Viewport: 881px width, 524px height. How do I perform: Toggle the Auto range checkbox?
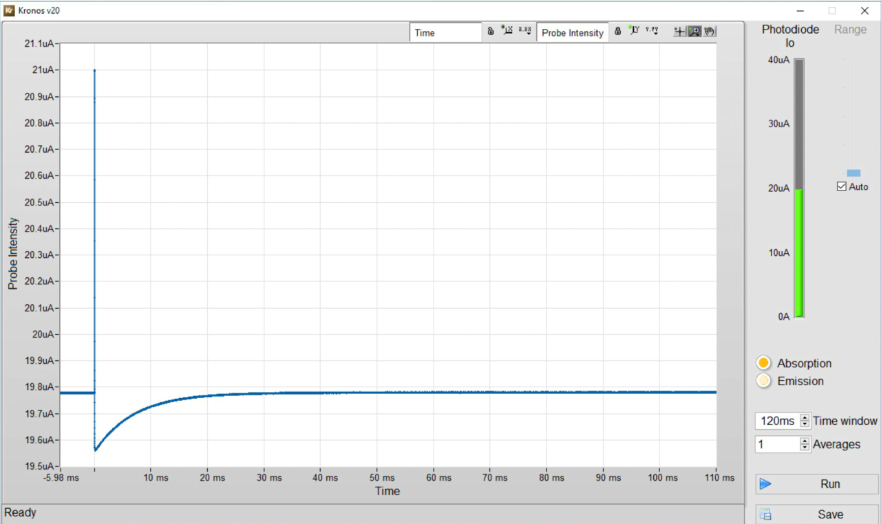pos(841,186)
